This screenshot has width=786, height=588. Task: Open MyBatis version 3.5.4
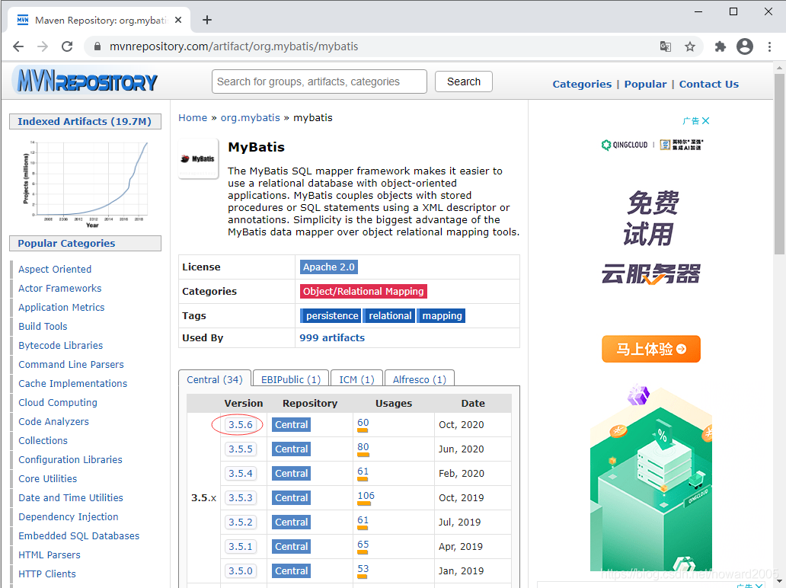pos(241,473)
